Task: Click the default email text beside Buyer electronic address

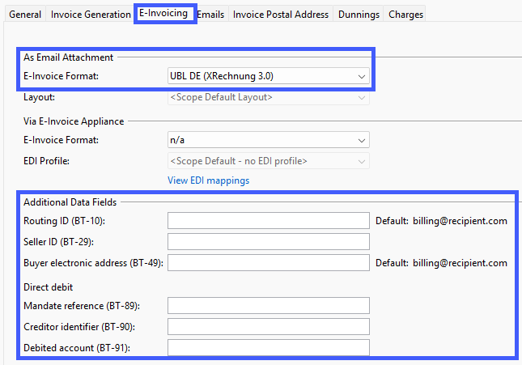Action: coord(460,263)
